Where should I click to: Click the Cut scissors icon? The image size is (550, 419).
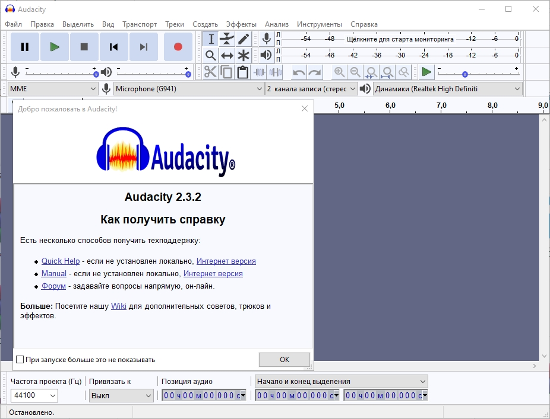(210, 72)
